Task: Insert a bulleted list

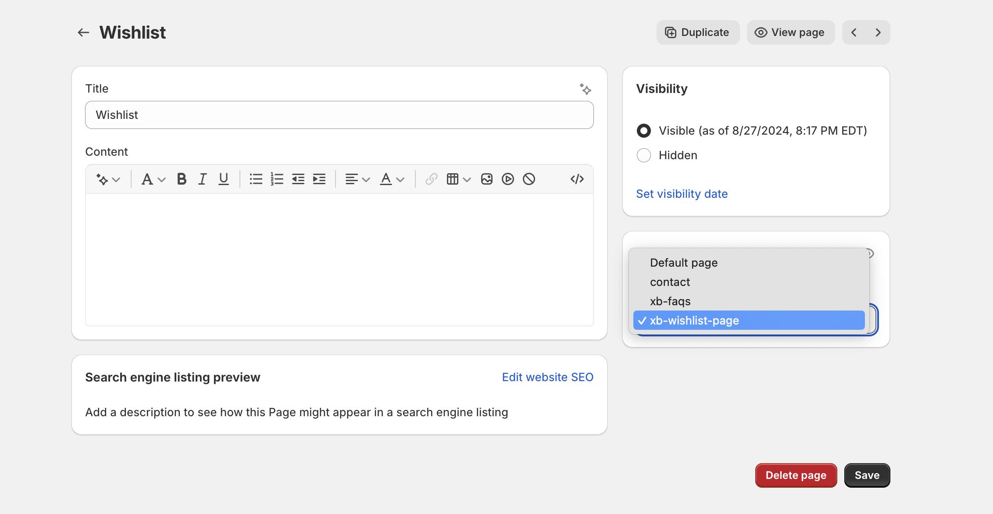Action: pyautogui.click(x=256, y=179)
